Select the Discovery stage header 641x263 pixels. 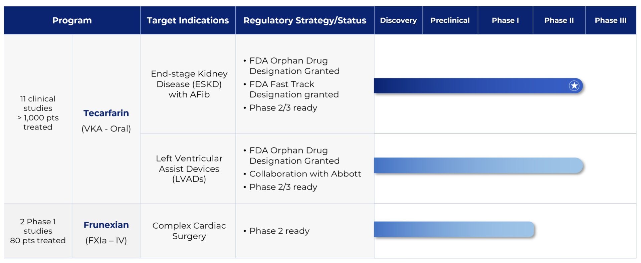tap(398, 20)
